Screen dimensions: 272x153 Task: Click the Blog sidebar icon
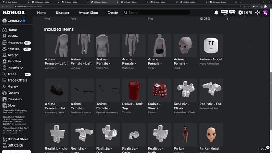[5, 105]
